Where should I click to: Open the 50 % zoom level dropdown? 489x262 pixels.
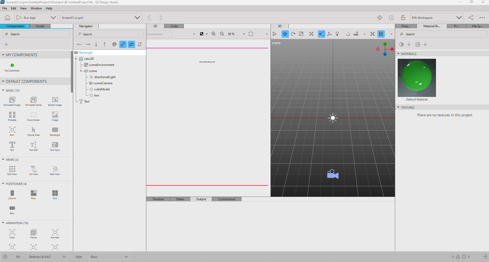coord(244,34)
